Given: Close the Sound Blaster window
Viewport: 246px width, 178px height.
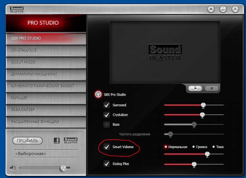Looking at the screenshot, I should pos(235,9).
